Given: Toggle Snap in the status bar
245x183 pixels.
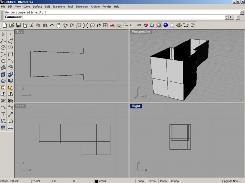Looking at the screenshot, I should coord(141,181).
